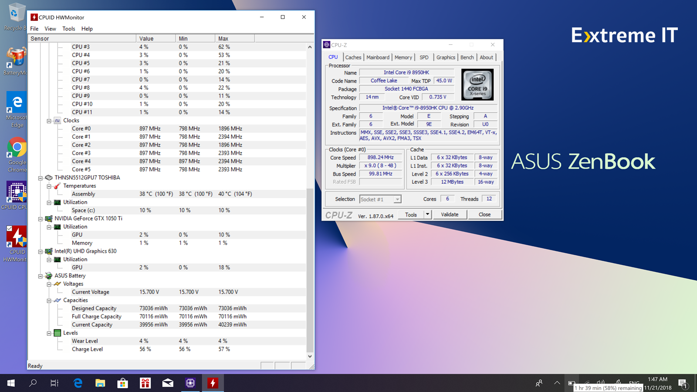
Task: Open the Tools menu in HWMonitor
Action: click(x=69, y=29)
